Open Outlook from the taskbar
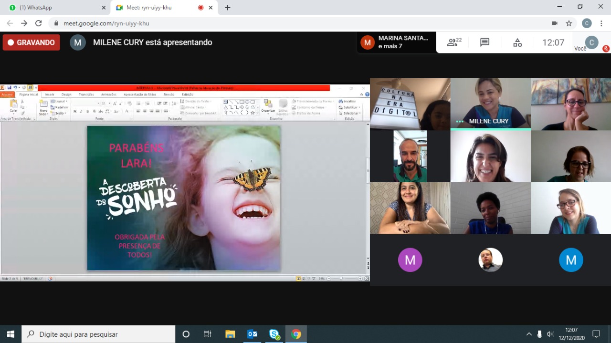The height and width of the screenshot is (343, 611). 252,334
